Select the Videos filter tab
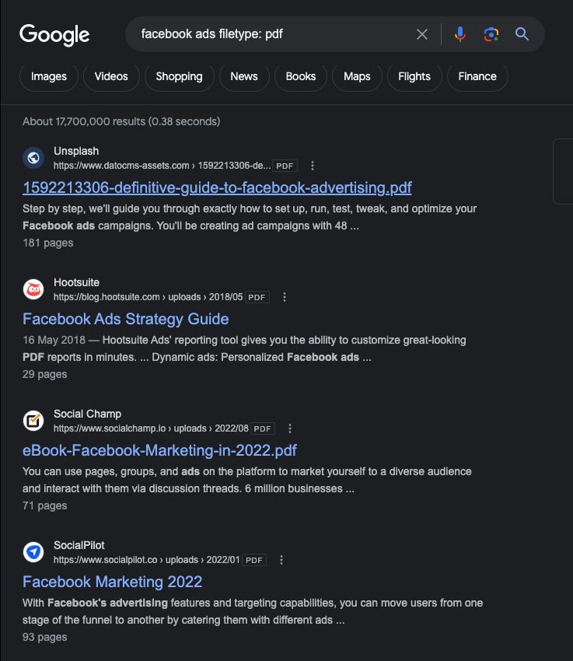Screen dimensions: 573x661 pos(111,76)
